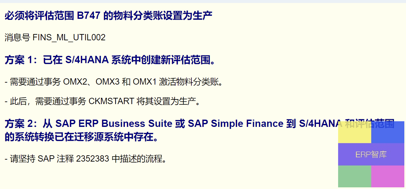Screen dimensions: 406x189
Task: Click the heading about valuation area B747
Action: point(109,15)
